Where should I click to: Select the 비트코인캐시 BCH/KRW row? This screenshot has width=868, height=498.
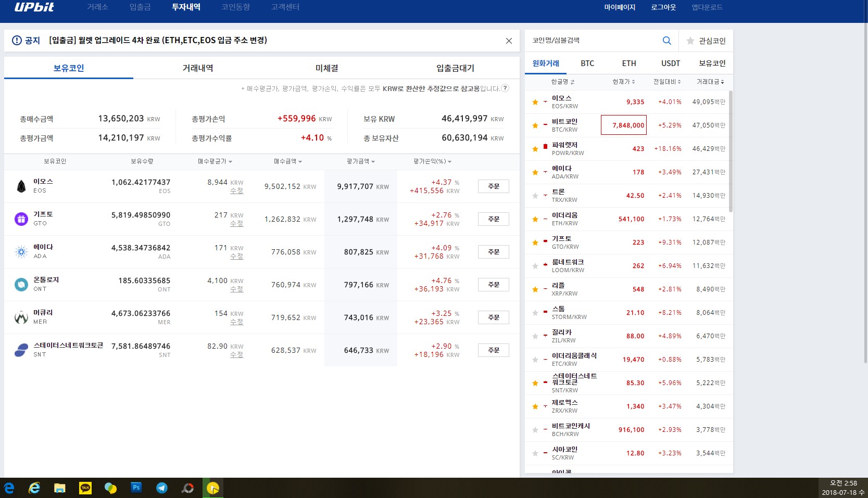(626, 430)
